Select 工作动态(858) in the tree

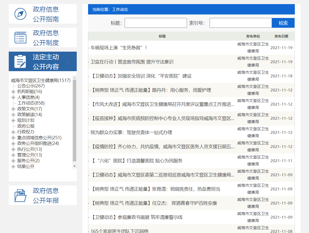point(31,103)
